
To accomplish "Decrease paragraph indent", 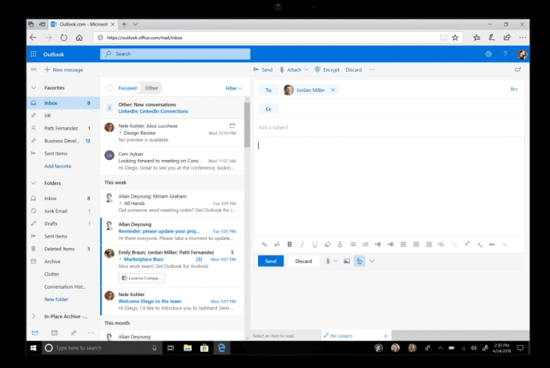I will coord(378,244).
